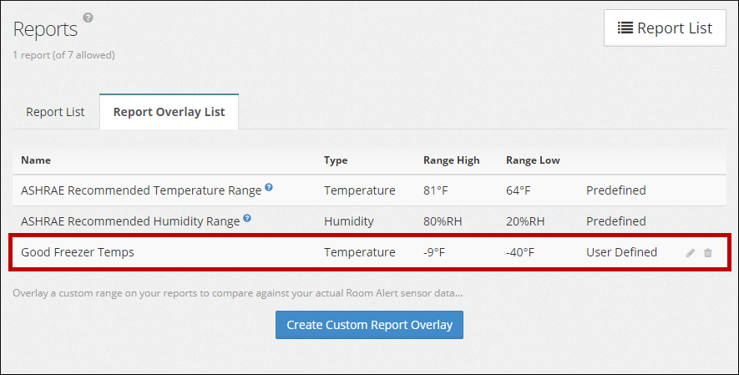
Task: Click the Name column header
Action: tap(36, 160)
